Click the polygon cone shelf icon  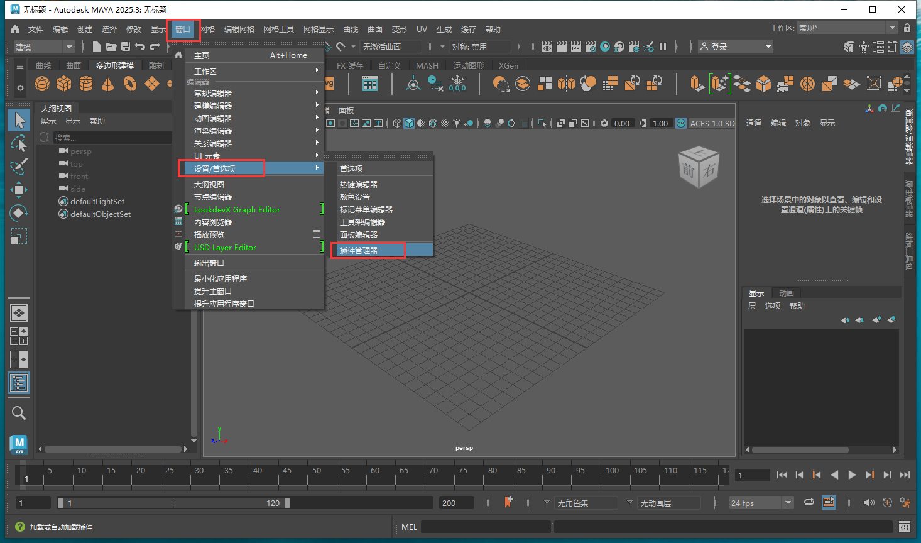[108, 84]
